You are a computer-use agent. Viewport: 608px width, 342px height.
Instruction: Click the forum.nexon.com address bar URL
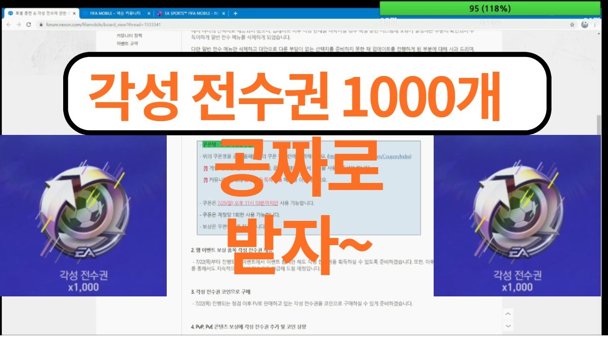point(103,25)
